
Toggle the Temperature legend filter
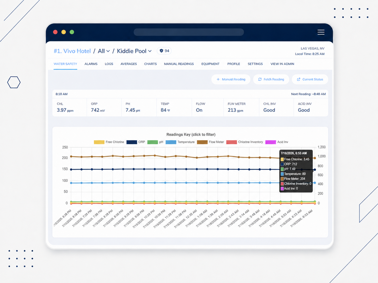click(x=180, y=142)
